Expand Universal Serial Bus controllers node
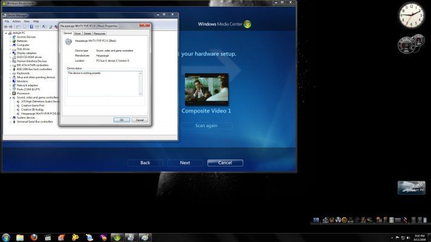Image resolution: width=431 pixels, height=242 pixels. pos(10,122)
